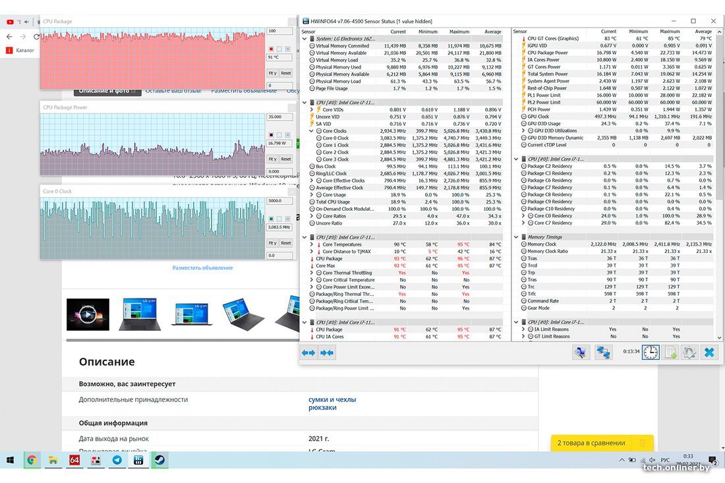Close sensors with the blue X icon
The width and height of the screenshot is (725, 483).
(709, 353)
